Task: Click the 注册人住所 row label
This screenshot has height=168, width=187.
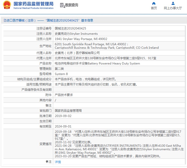Action: [x=44, y=39]
